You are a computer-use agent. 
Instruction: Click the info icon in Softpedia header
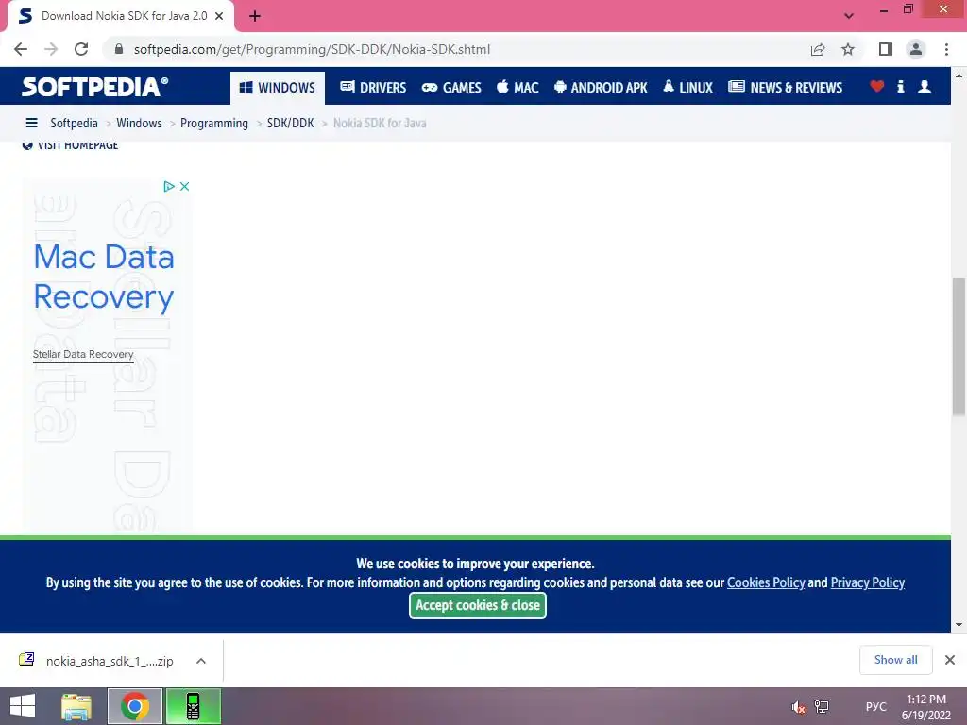coord(900,86)
